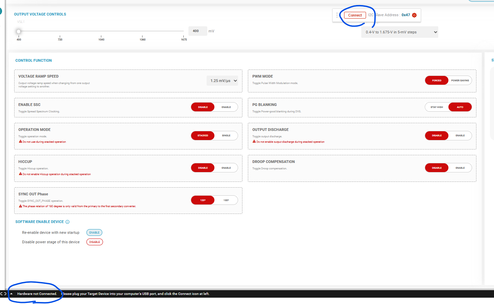Click the SYNC OUT Phase warning icon
The width and height of the screenshot is (494, 304).
(x=20, y=206)
